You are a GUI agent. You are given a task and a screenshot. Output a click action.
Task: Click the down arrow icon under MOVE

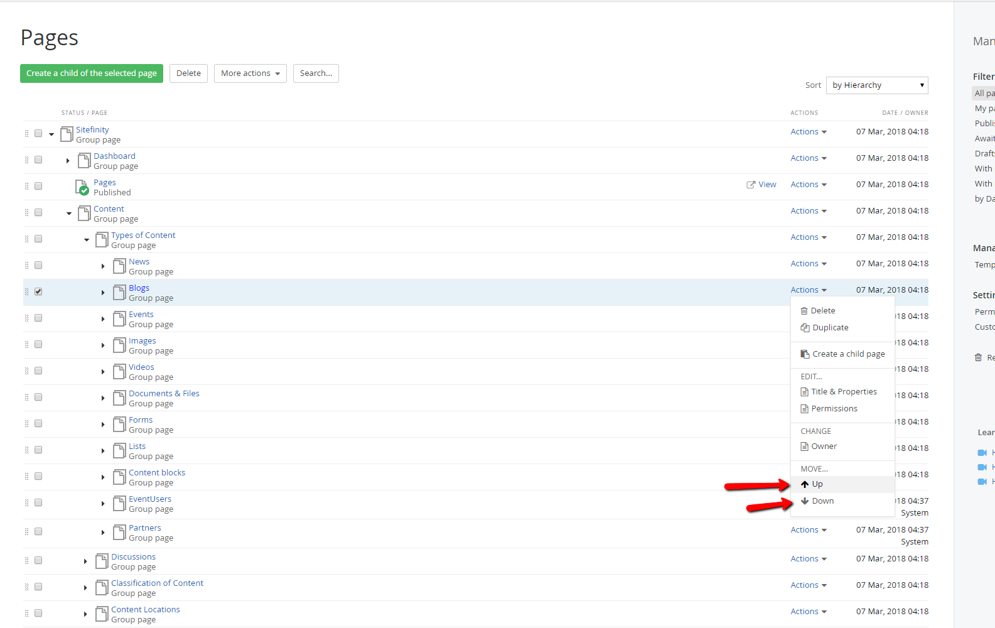tap(805, 501)
